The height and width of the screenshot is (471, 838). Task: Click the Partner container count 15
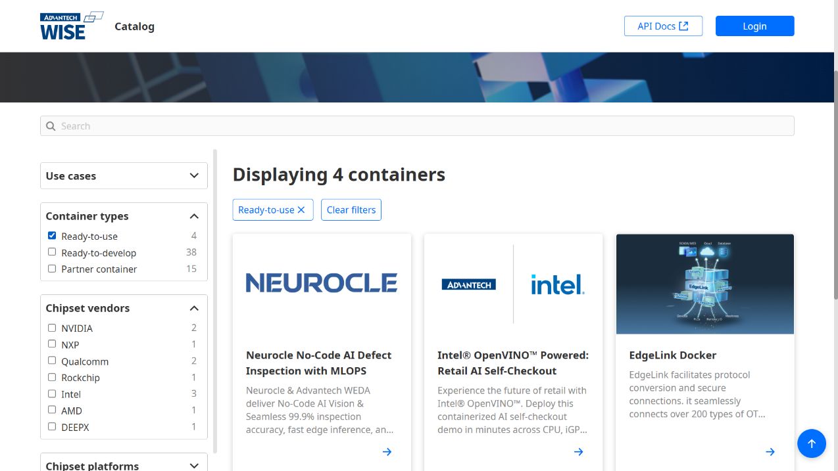click(x=191, y=269)
